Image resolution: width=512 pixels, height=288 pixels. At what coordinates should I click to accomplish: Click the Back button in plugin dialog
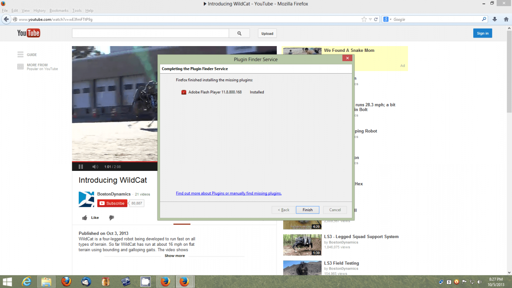[284, 210]
